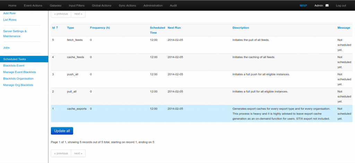Expand the Global Actions dropdown
The width and height of the screenshot is (355, 163).
pos(102,6)
